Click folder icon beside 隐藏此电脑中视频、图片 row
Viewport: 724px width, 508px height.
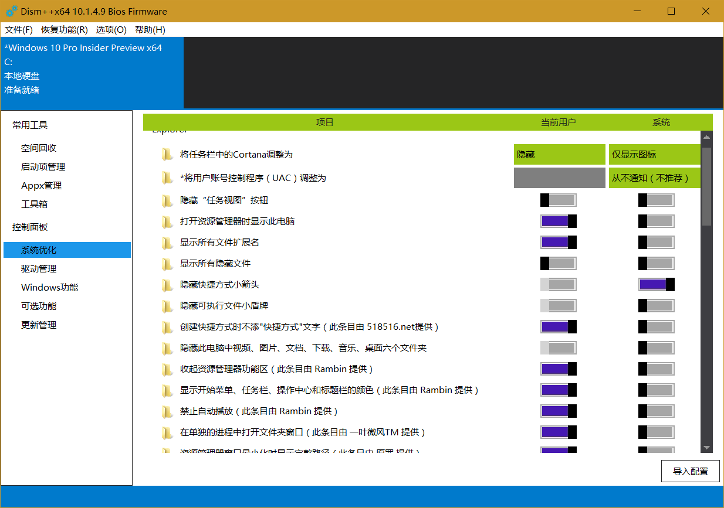click(167, 348)
